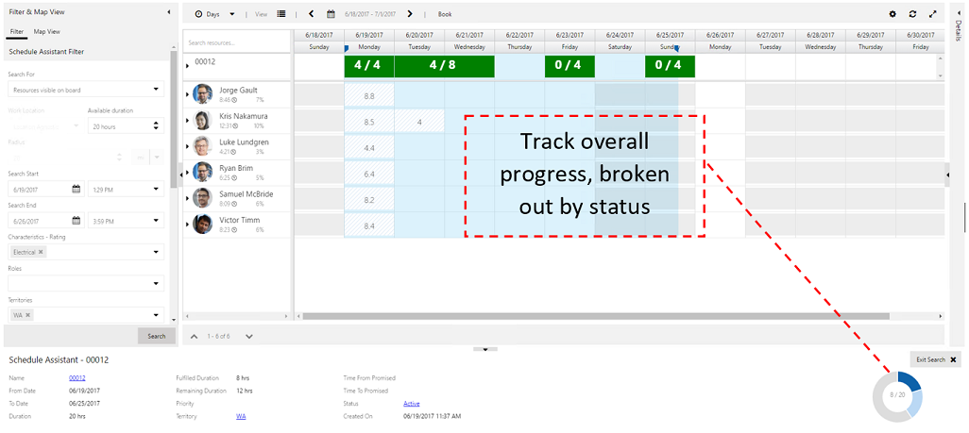
Task: Open the board date range calendar
Action: (331, 14)
